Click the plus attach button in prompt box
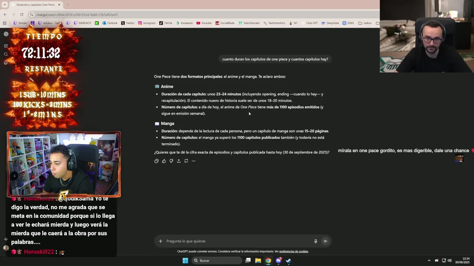The image size is (474, 266). tap(160, 241)
